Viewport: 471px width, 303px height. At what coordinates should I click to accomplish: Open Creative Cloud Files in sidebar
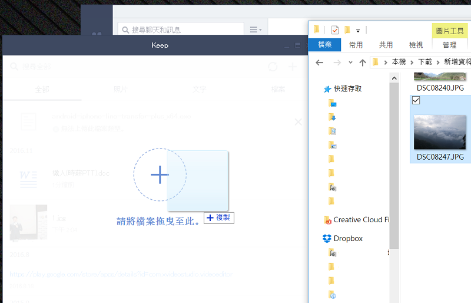click(x=361, y=220)
